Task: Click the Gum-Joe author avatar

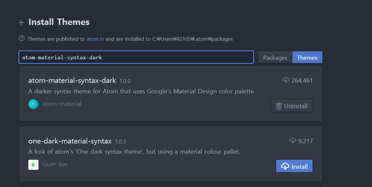Action: click(33, 165)
